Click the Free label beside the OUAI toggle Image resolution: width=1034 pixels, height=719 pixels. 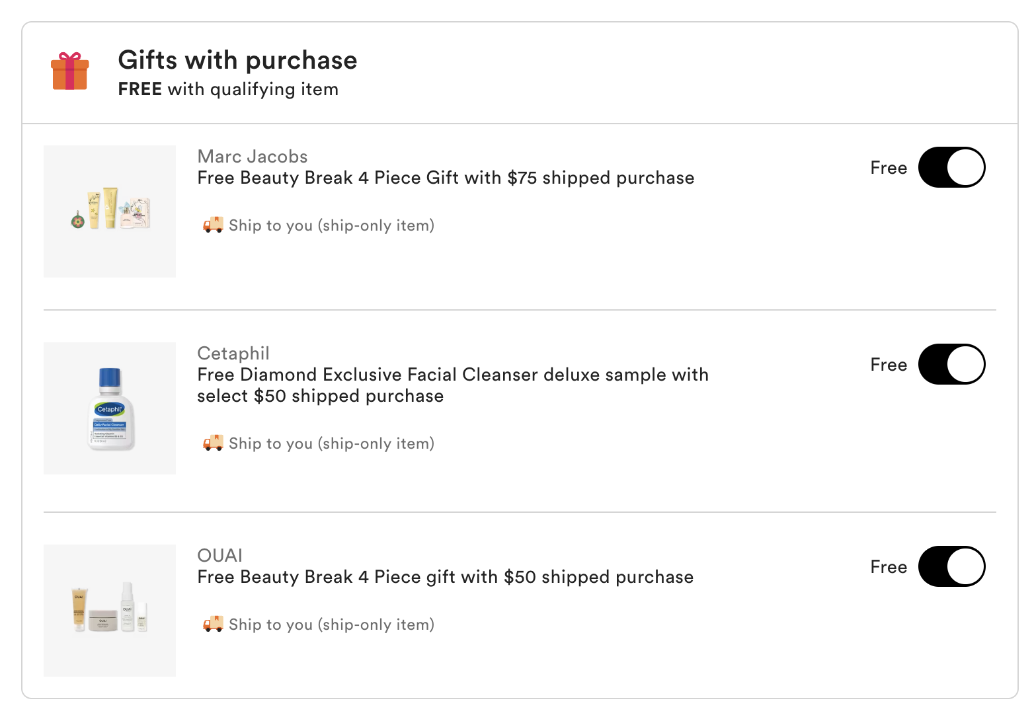[889, 567]
